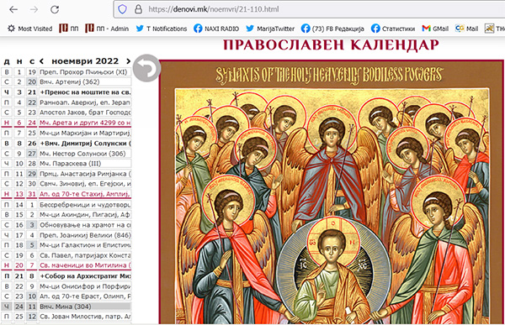The width and height of the screenshot is (505, 325).
Task: Open MarijaTwitter bookmark
Action: (x=270, y=29)
